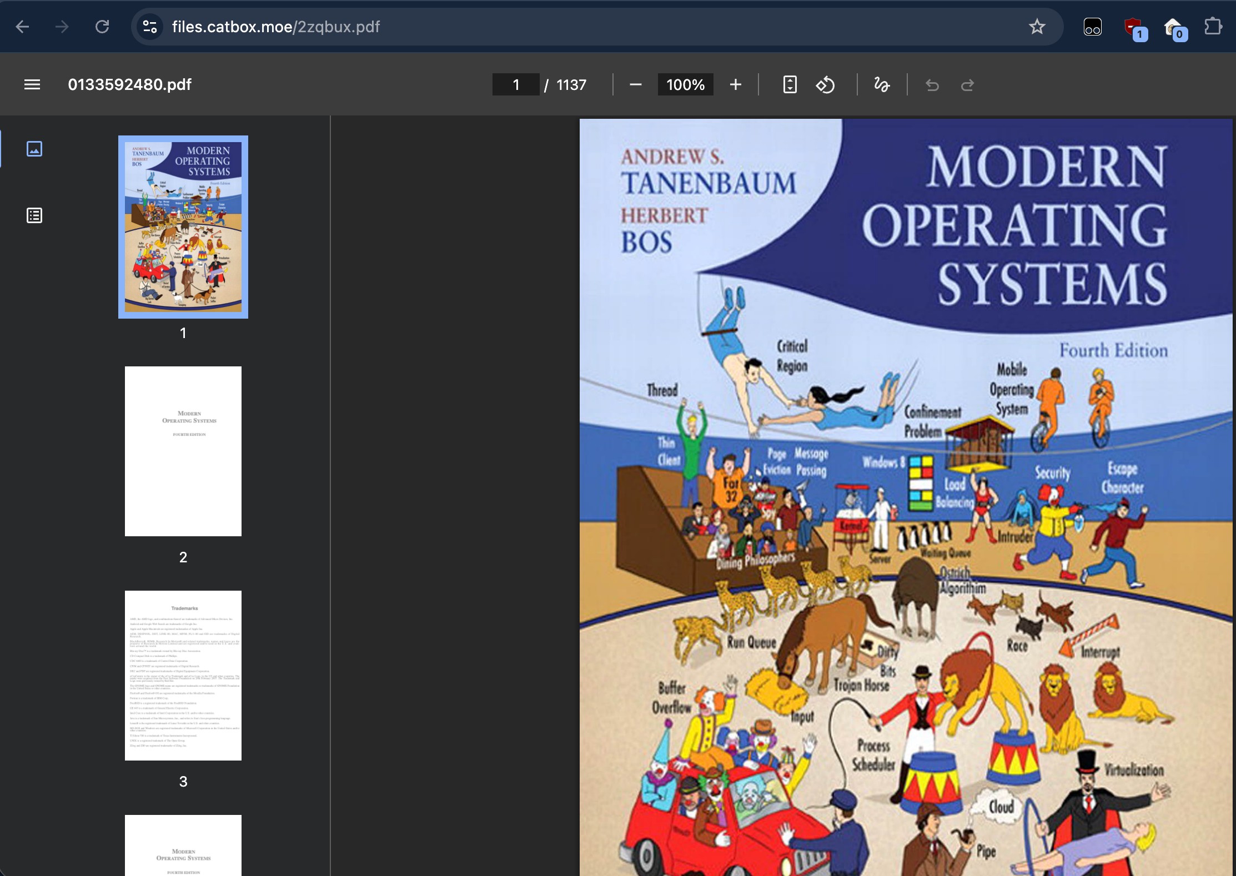Click the 1137 total page count

(x=571, y=85)
